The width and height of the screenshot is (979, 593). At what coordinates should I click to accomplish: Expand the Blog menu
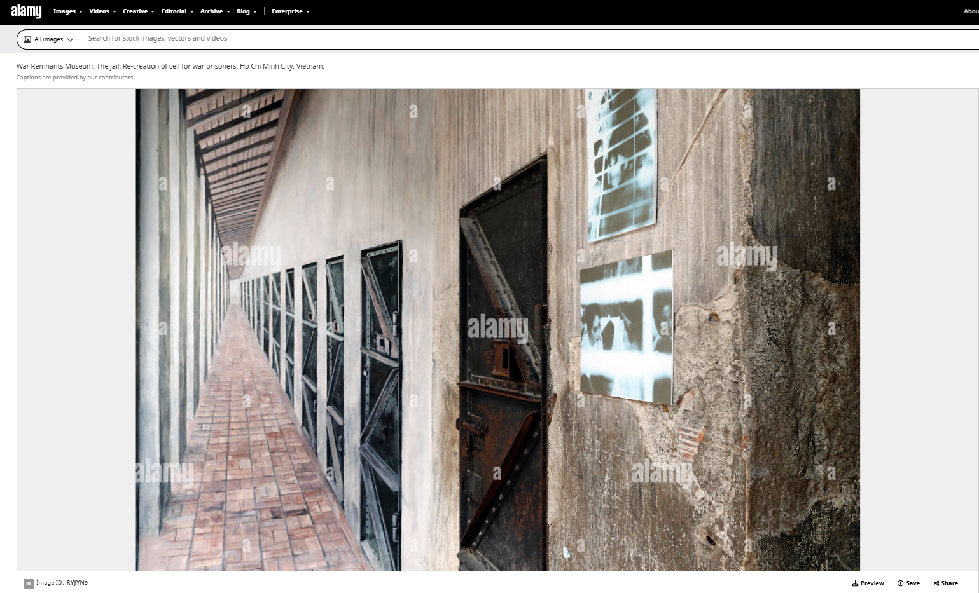pos(246,11)
